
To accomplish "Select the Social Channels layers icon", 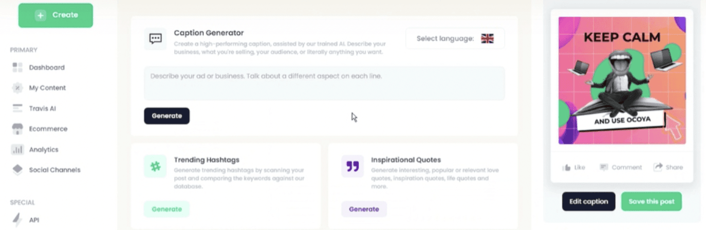I will coord(17,170).
